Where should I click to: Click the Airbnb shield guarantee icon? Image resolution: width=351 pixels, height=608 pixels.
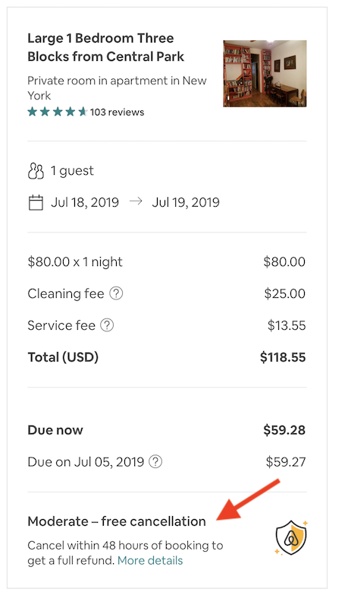(x=291, y=537)
